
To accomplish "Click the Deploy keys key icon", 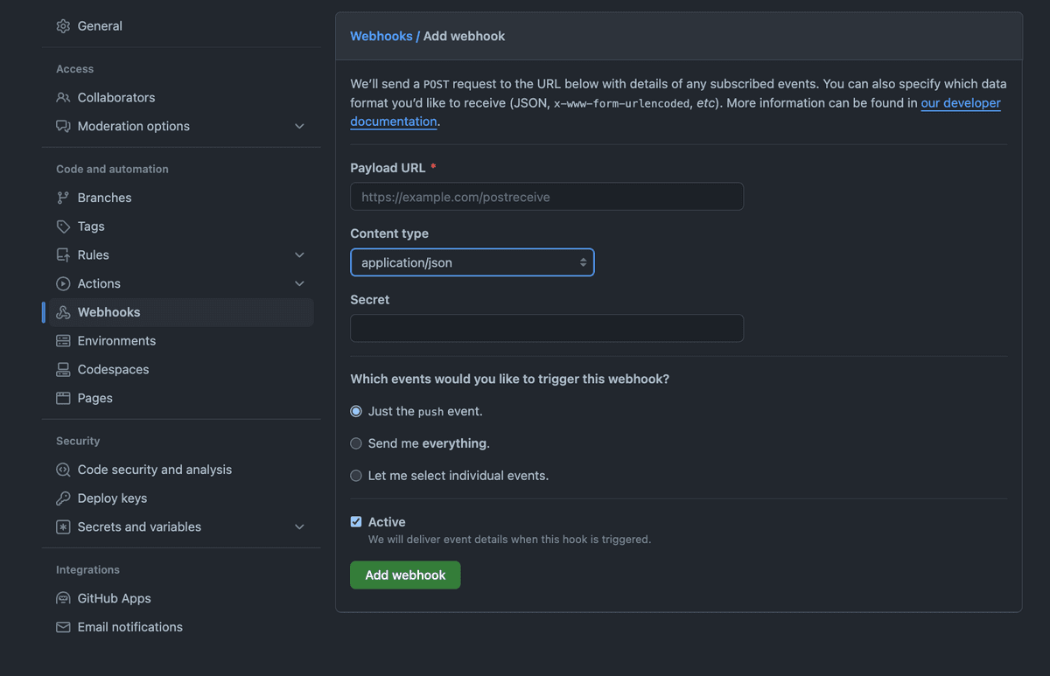I will [x=62, y=498].
